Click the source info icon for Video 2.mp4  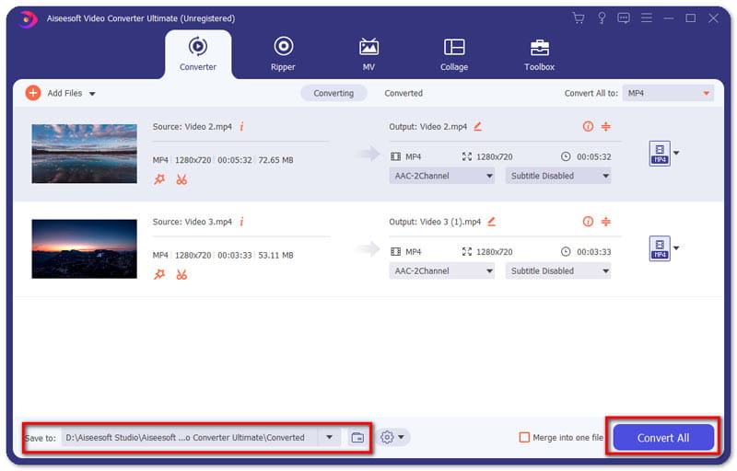[x=241, y=127]
